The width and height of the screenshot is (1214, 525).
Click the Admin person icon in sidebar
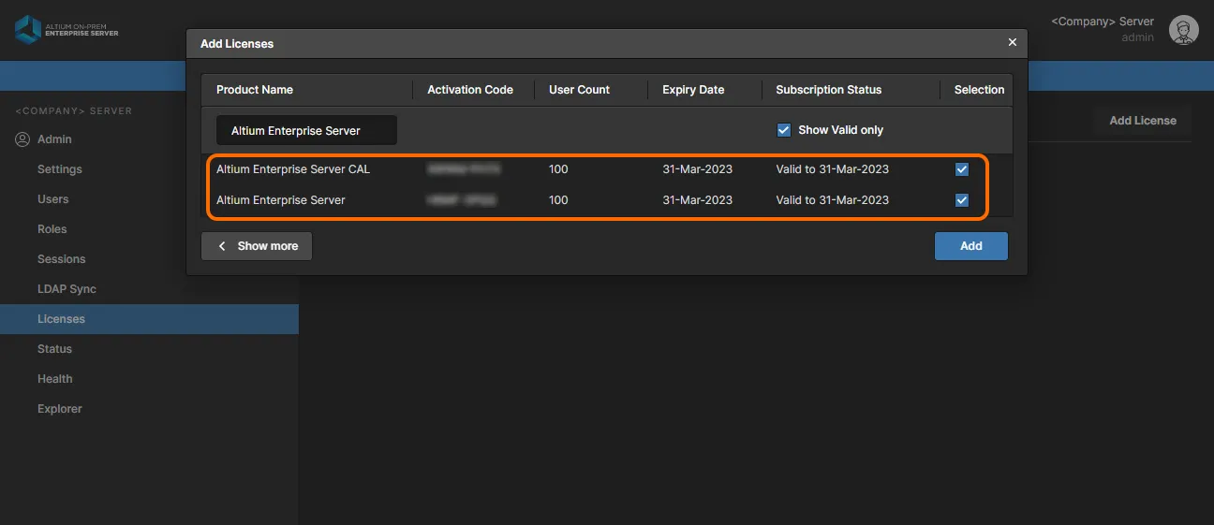(x=22, y=139)
